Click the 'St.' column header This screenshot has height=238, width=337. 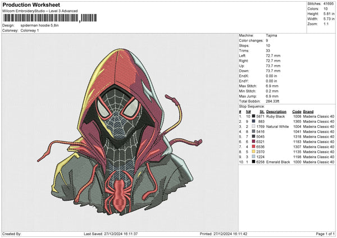click(x=262, y=112)
